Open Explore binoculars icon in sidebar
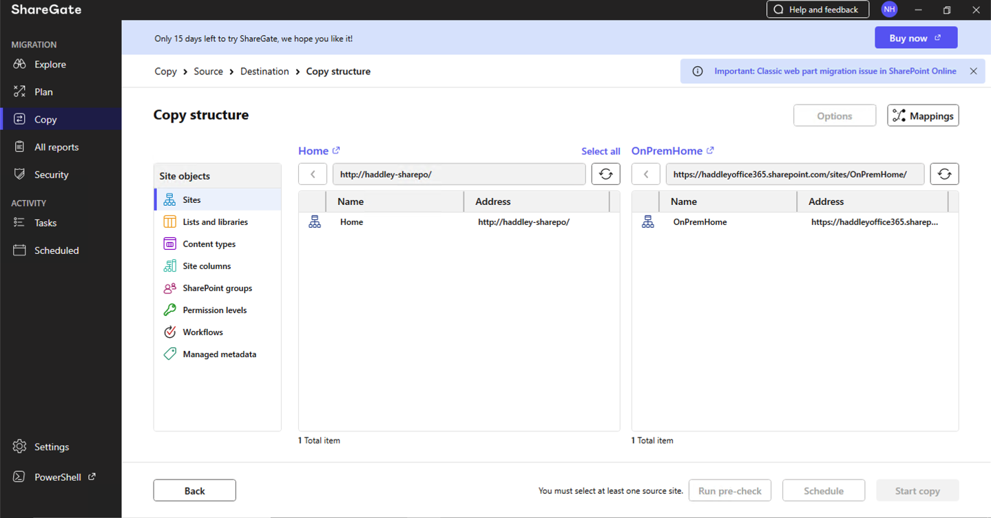The image size is (991, 518). pyautogui.click(x=19, y=64)
